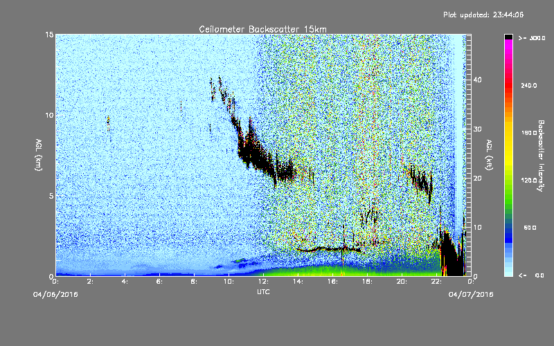The image size is (554, 346).
Task: Click the "8:" hour tick label
Action: click(195, 282)
